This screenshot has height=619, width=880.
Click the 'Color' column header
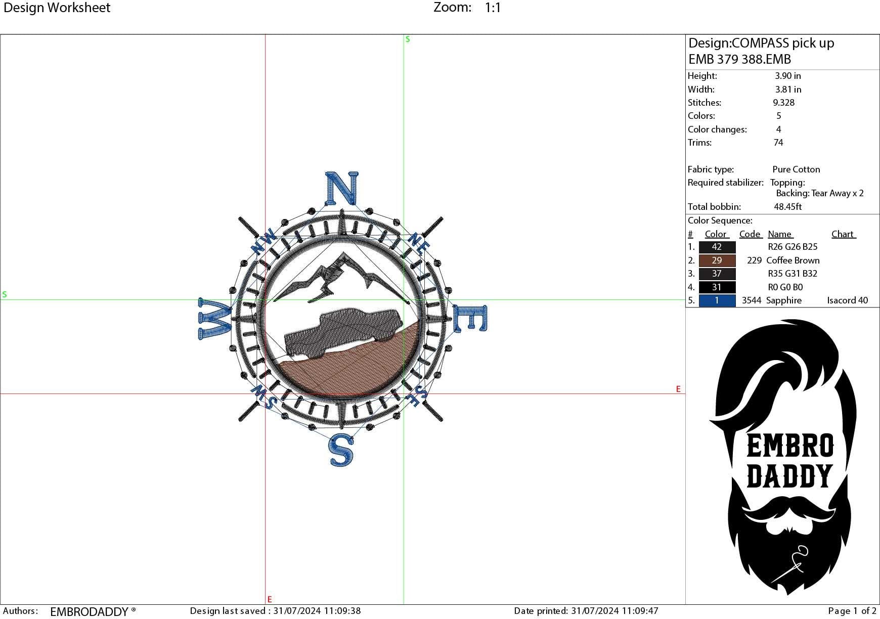tap(716, 234)
